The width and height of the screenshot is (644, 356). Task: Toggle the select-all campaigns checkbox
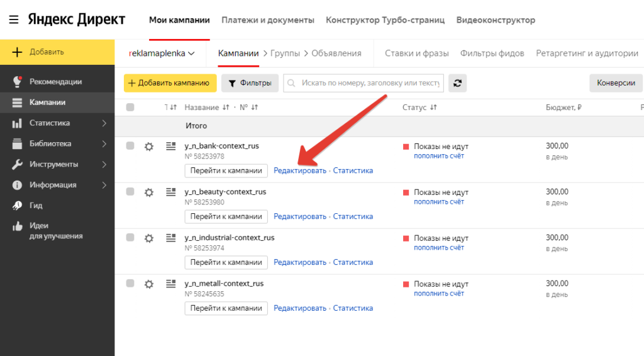(130, 107)
